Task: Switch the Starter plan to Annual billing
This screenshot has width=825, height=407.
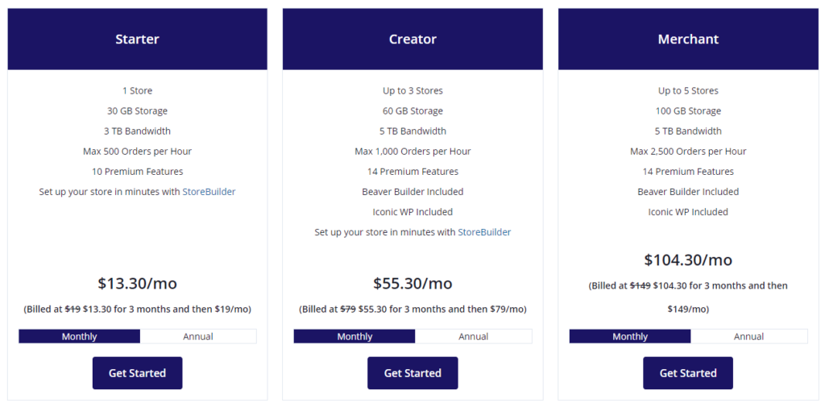Action: pos(198,336)
